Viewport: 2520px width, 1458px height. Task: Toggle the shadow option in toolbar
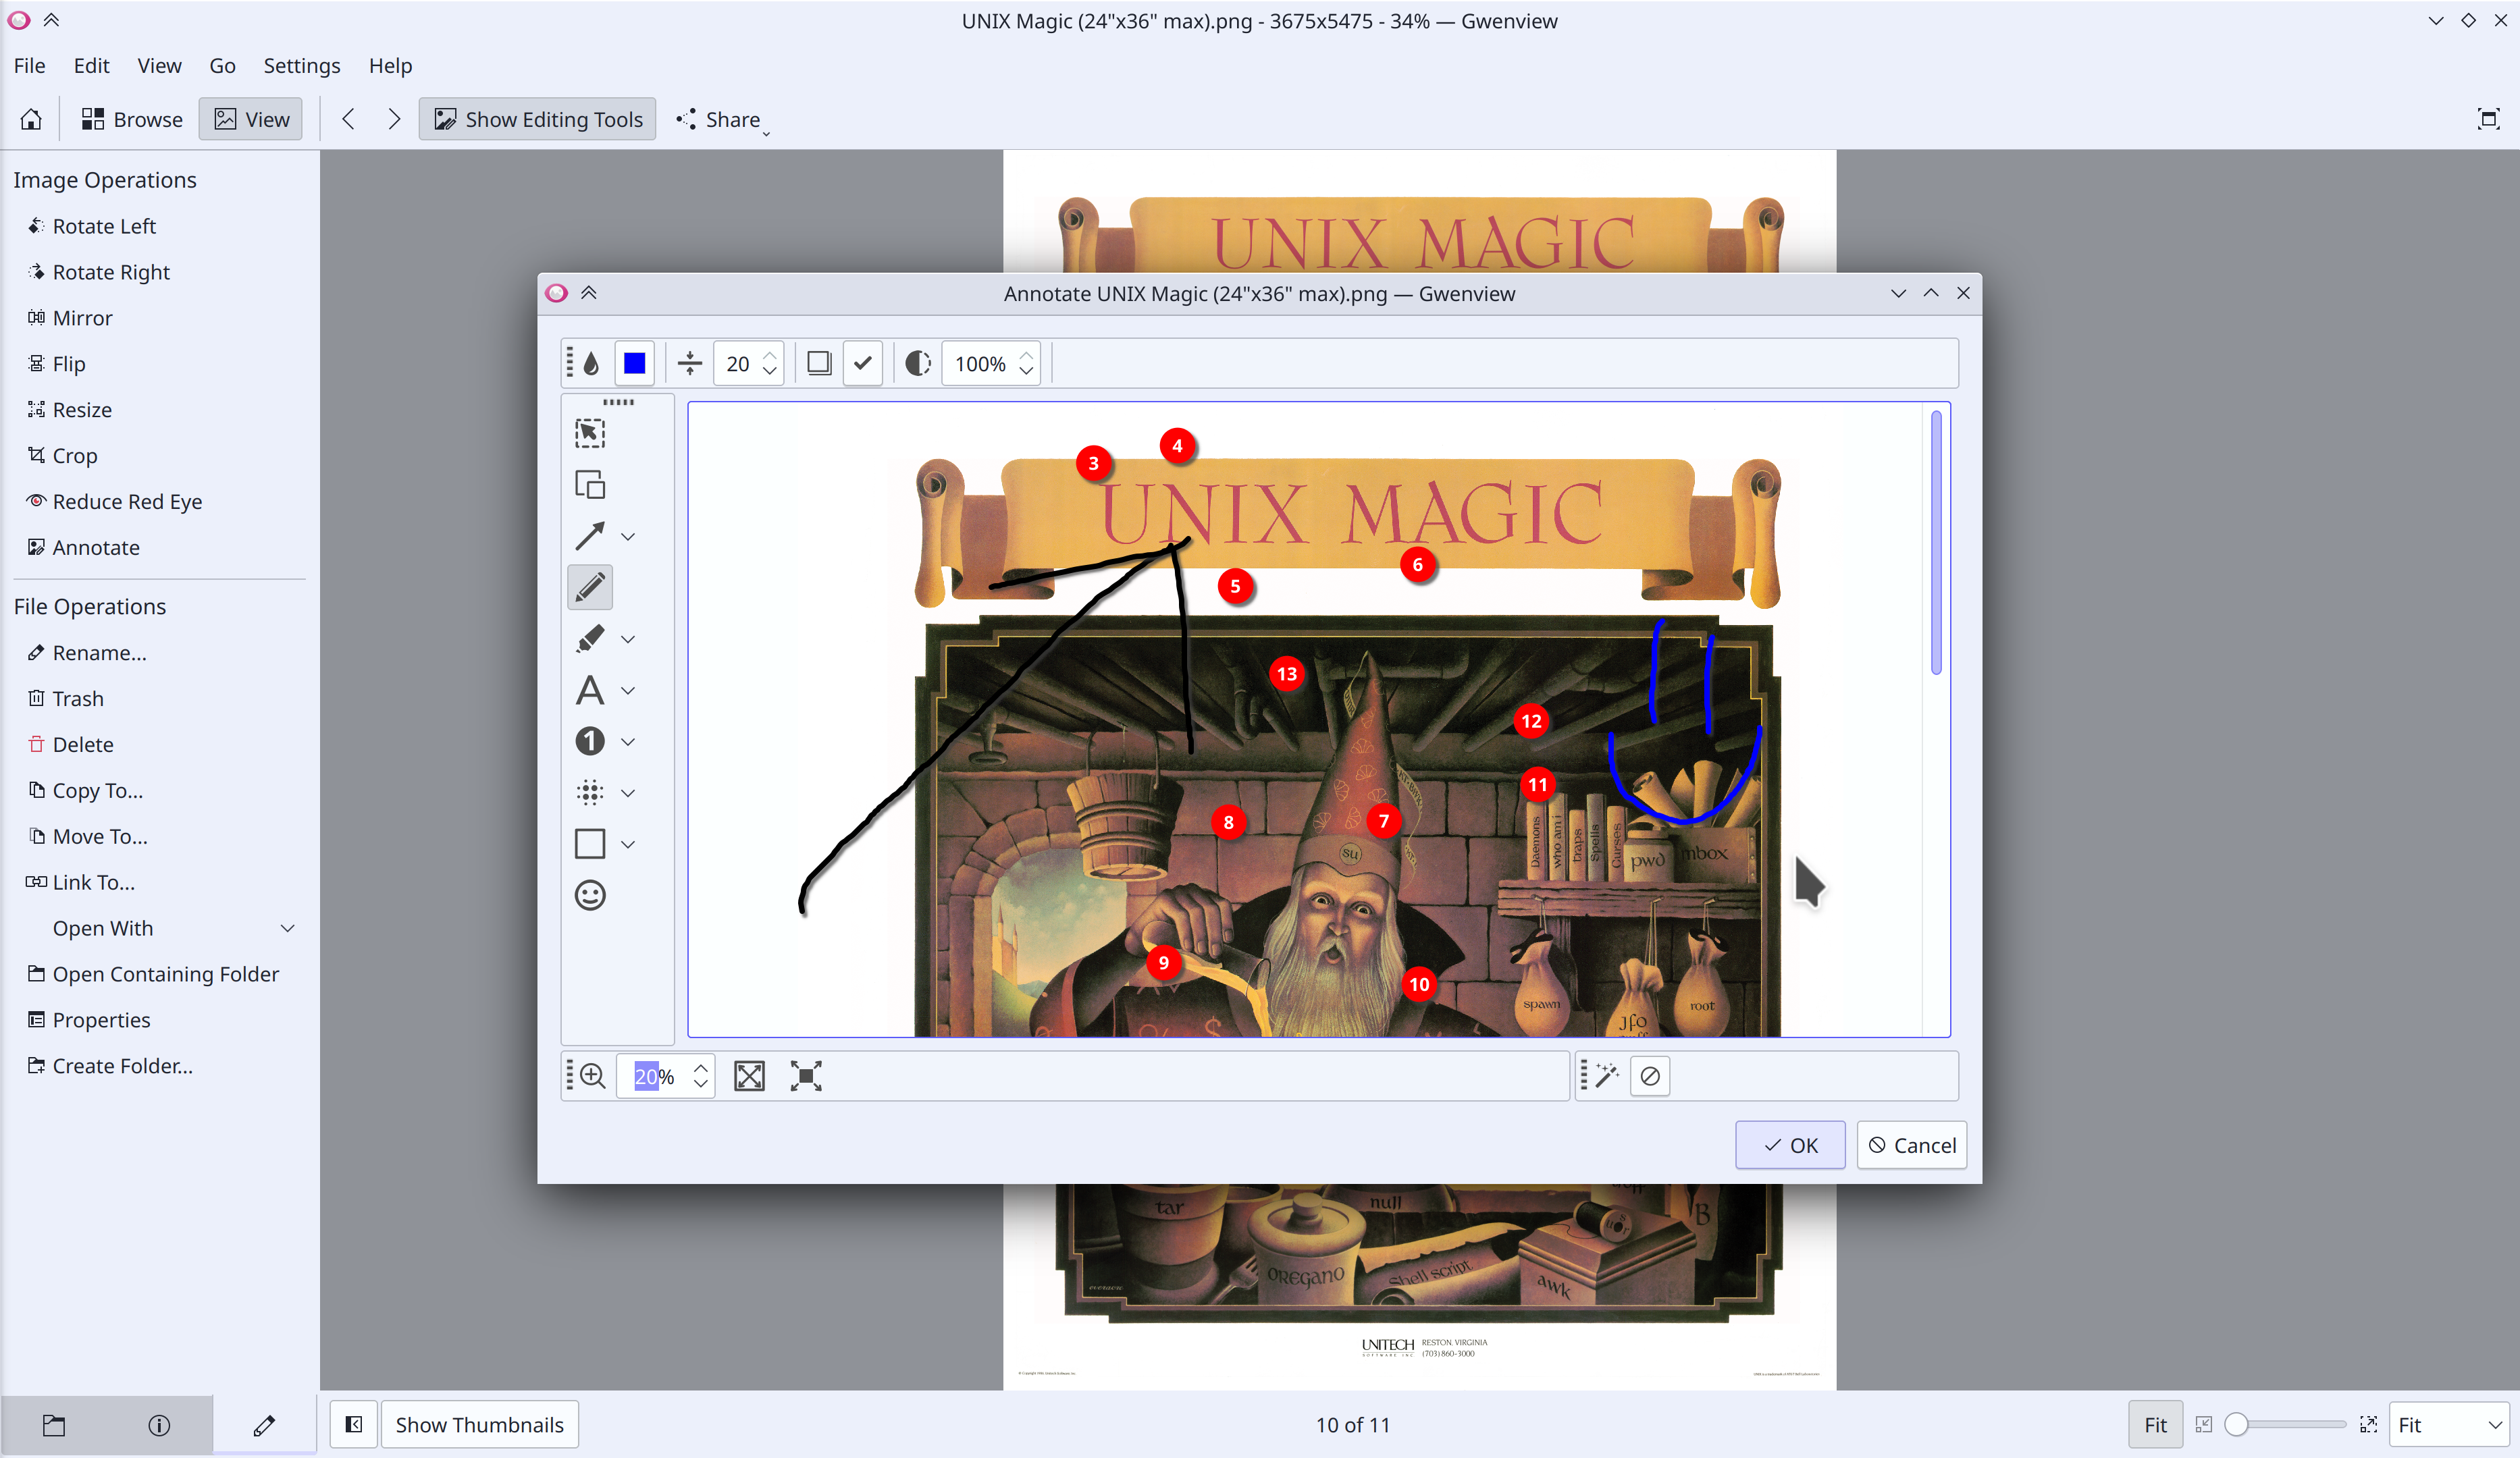(x=819, y=364)
